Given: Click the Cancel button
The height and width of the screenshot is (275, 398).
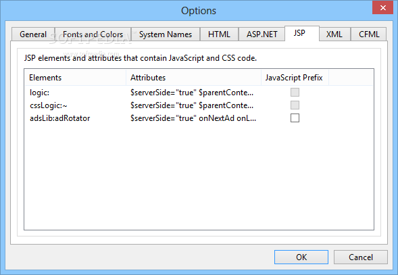Looking at the screenshot, I should [x=361, y=257].
